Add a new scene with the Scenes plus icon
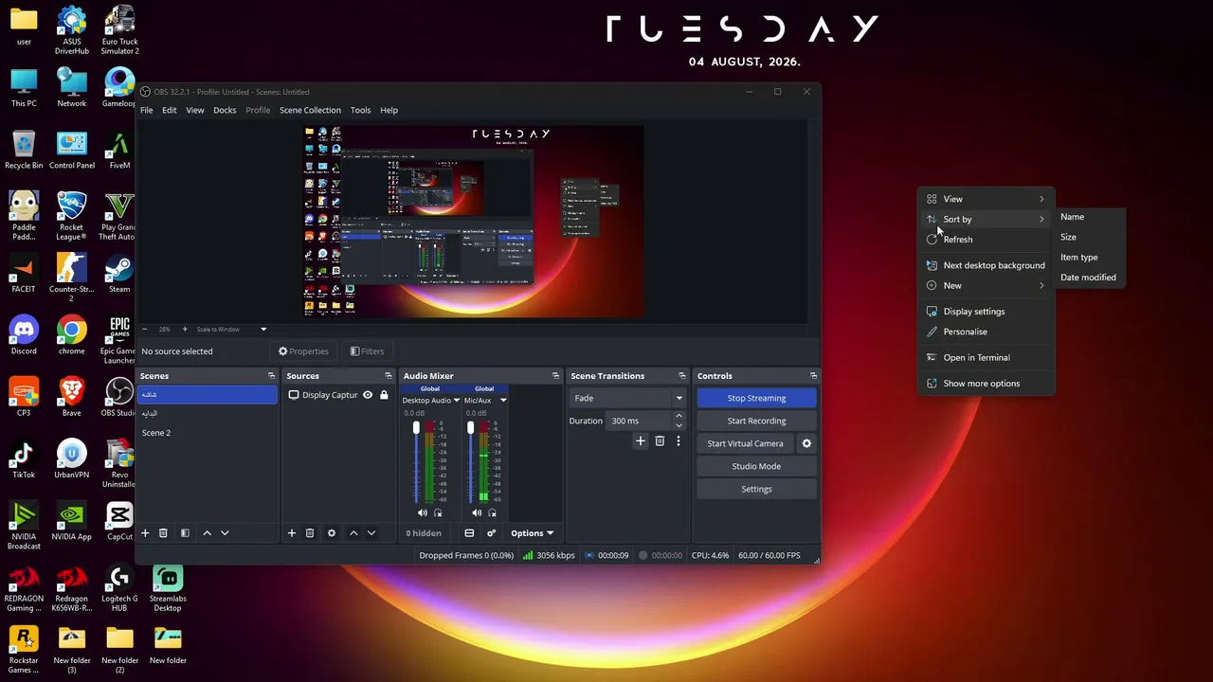Image resolution: width=1213 pixels, height=682 pixels. [x=145, y=533]
